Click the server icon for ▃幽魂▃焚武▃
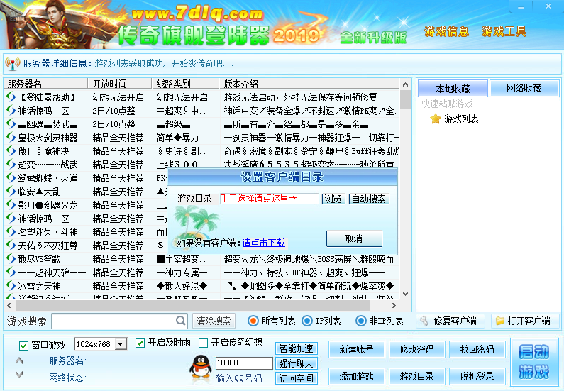 tap(11, 124)
